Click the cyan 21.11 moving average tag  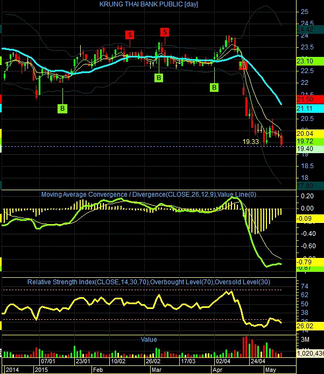pos(310,109)
